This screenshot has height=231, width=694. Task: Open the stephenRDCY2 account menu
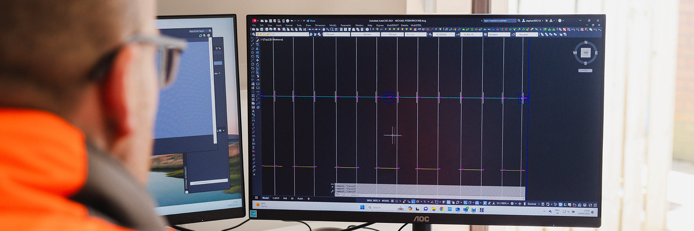pyautogui.click(x=533, y=21)
